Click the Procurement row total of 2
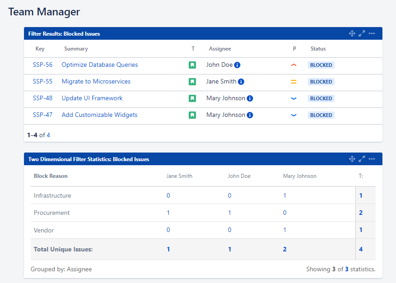The height and width of the screenshot is (283, 396). pyautogui.click(x=361, y=213)
